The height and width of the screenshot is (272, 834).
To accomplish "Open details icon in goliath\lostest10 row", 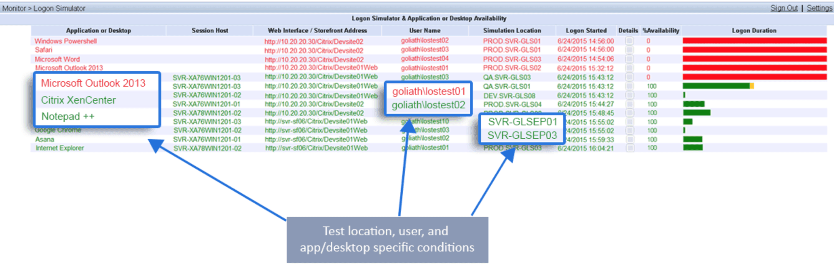I will [629, 122].
